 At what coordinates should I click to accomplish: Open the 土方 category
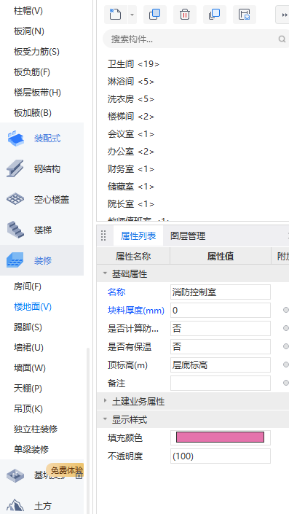click(x=42, y=506)
